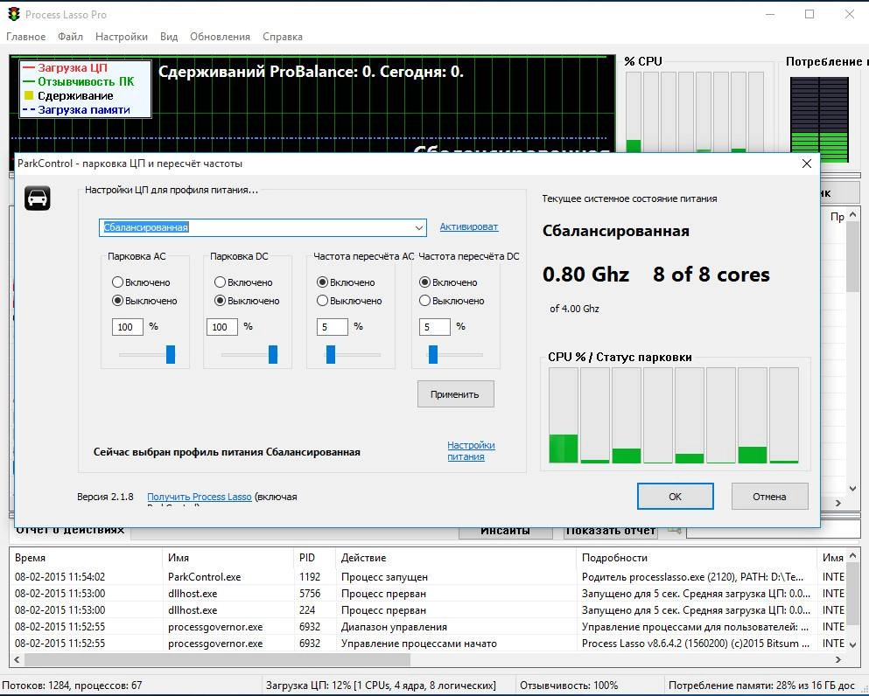
Task: Click the log search field next to Показать отчет
Action: [773, 531]
